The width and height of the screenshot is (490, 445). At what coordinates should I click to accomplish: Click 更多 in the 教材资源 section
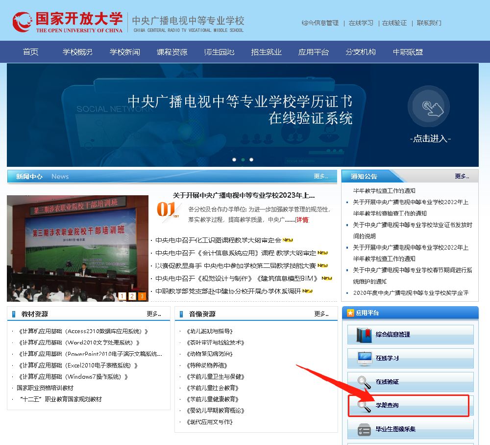pyautogui.click(x=154, y=314)
